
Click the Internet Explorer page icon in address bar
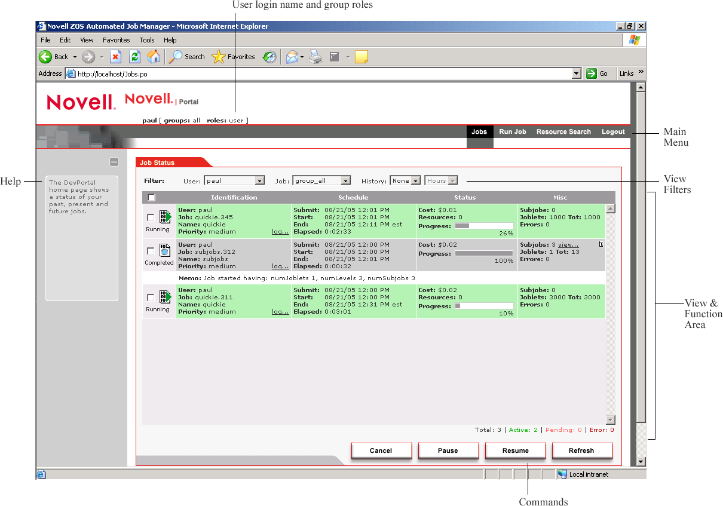(x=71, y=73)
